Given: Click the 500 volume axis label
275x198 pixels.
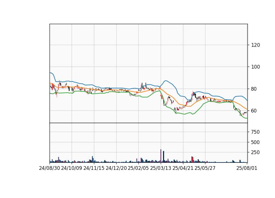Looking at the screenshot, I should pos(256,142).
